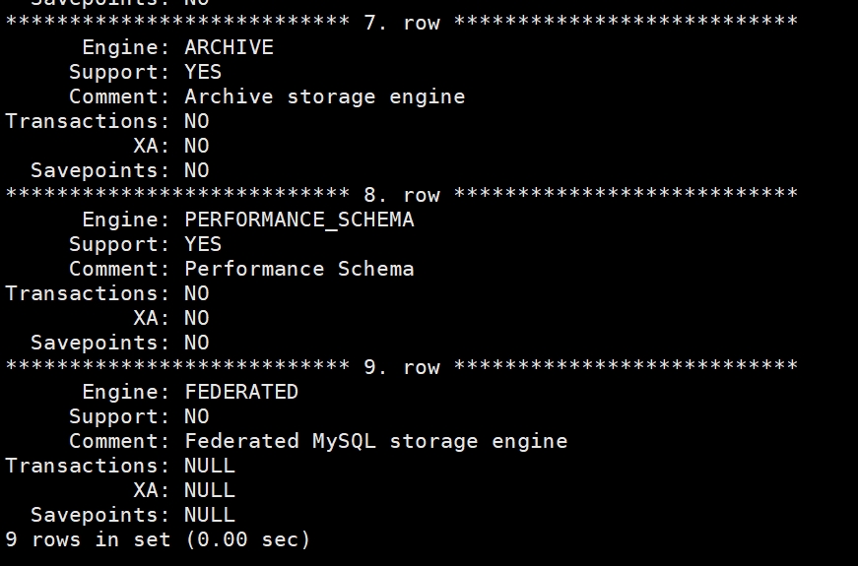Click the '8. row' separator heading

pos(402,195)
